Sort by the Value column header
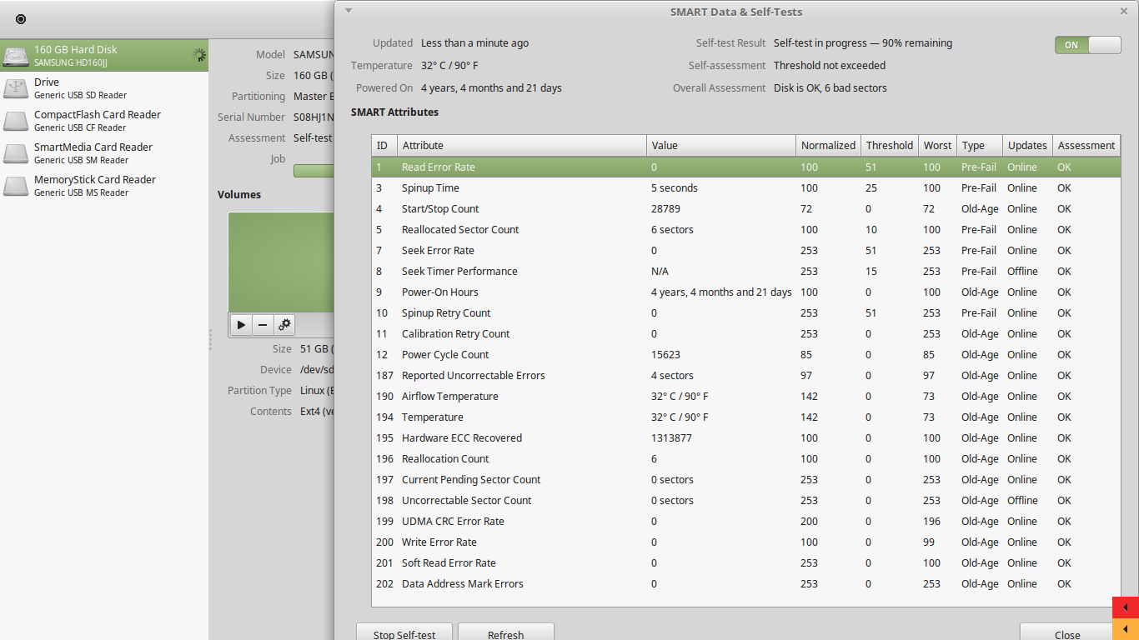 [x=721, y=145]
